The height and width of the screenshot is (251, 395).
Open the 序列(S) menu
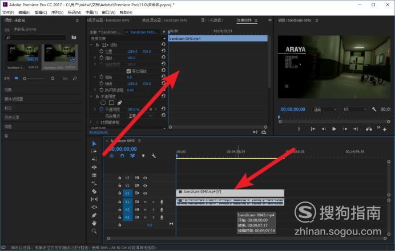click(58, 13)
